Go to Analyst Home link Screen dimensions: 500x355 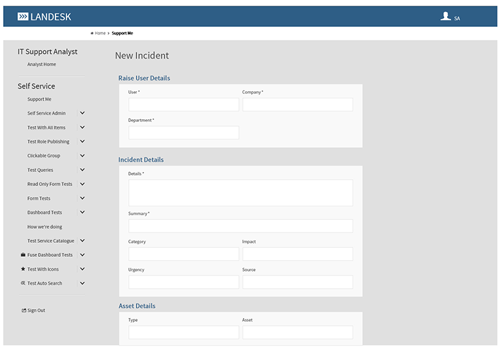coord(41,64)
